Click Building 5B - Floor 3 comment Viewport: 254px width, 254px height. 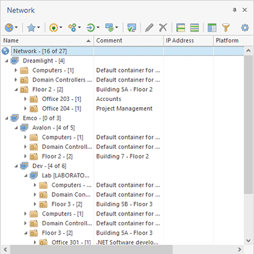124,204
